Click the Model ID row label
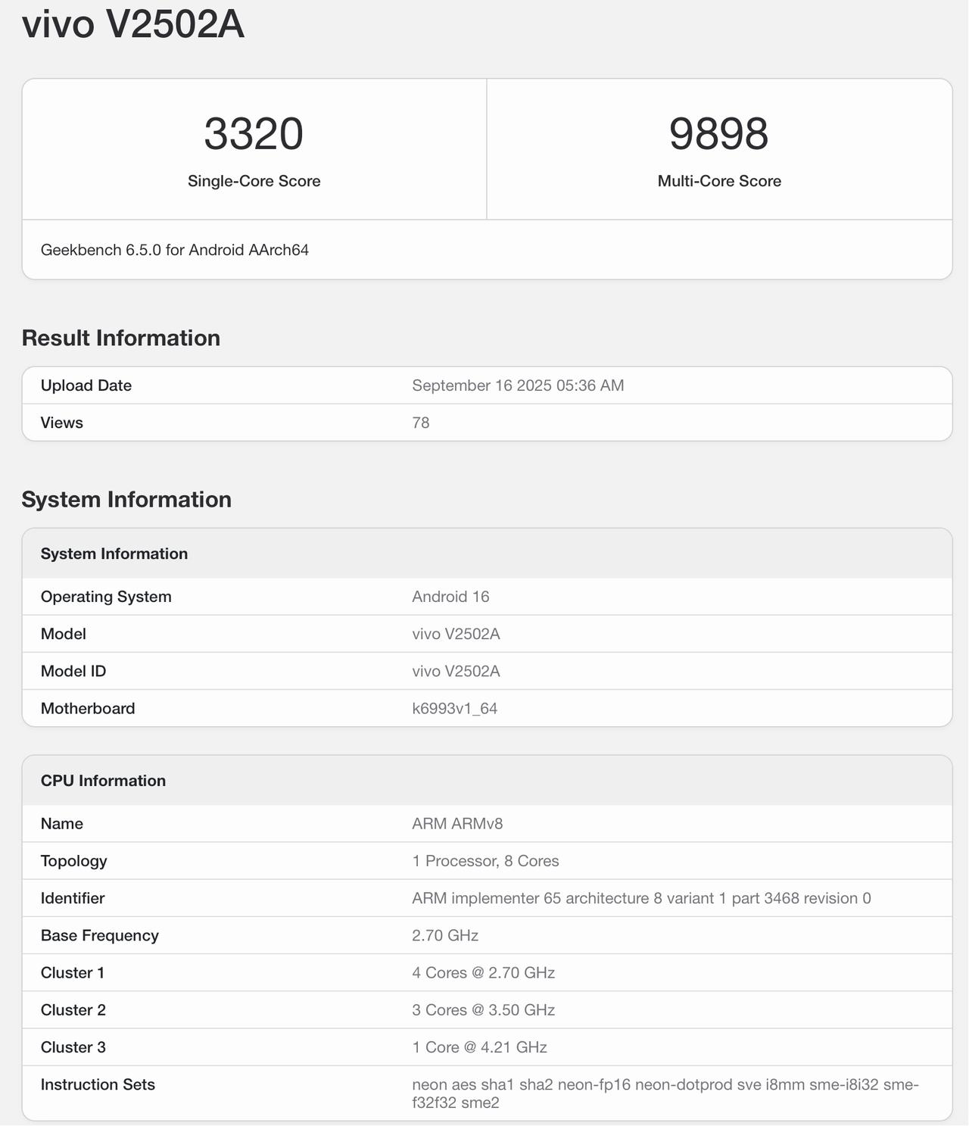The width and height of the screenshot is (969, 1126). coord(73,671)
